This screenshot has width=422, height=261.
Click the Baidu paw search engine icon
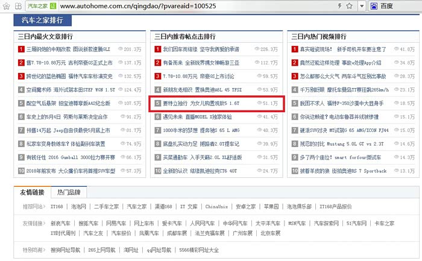tap(373, 6)
